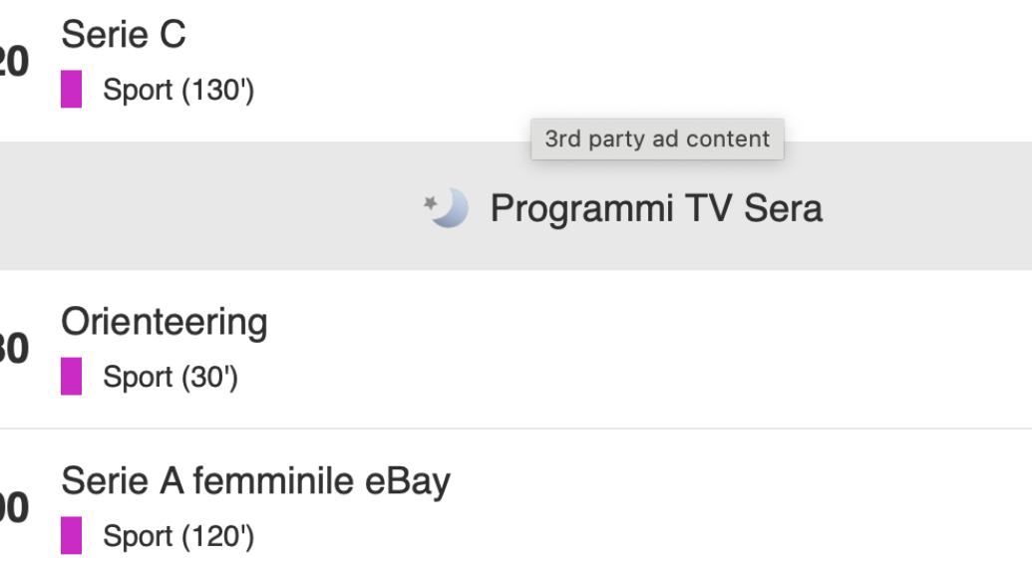Click the Sport (130') genre label
Image resolution: width=1032 pixels, height=568 pixels.
click(178, 91)
